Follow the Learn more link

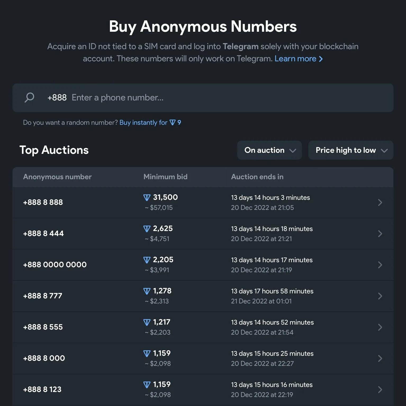[298, 59]
